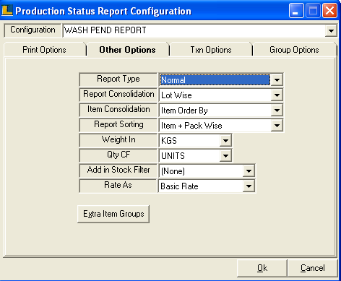This screenshot has width=341, height=281.
Task: Minimize the configuration window
Action: coord(296,11)
